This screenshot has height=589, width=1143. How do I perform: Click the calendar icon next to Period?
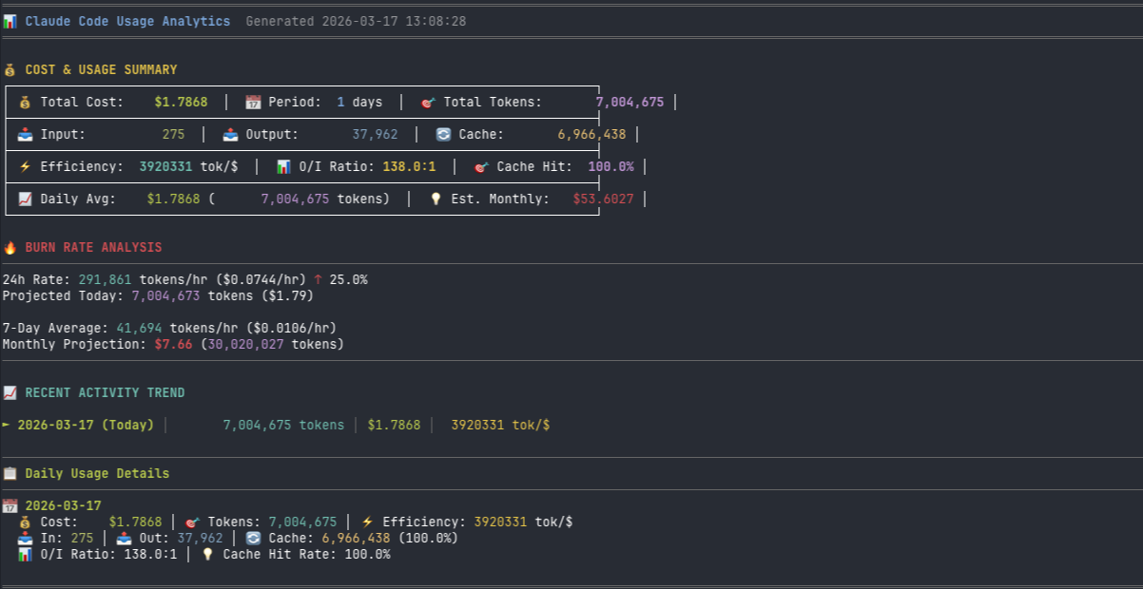253,103
